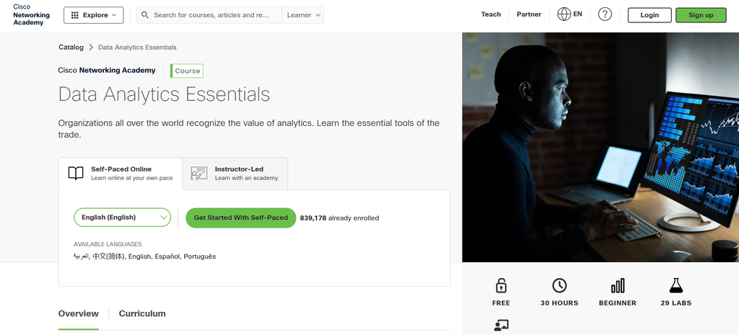739x335 pixels.
Task: Select the Self-Paced Online tab
Action: point(121,174)
